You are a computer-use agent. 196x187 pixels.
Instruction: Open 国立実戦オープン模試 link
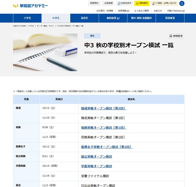click(96, 157)
